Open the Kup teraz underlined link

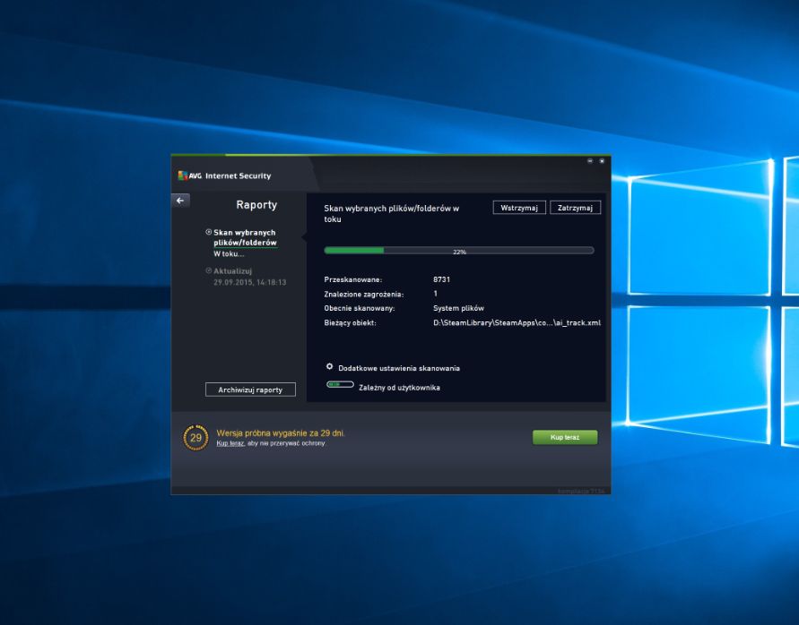point(230,443)
